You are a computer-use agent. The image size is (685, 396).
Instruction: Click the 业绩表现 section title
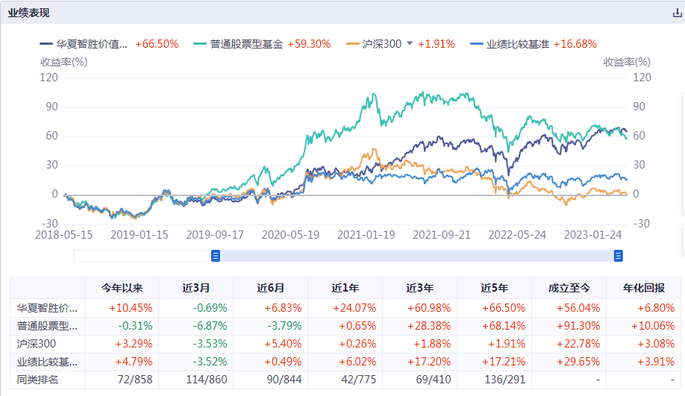click(x=29, y=13)
